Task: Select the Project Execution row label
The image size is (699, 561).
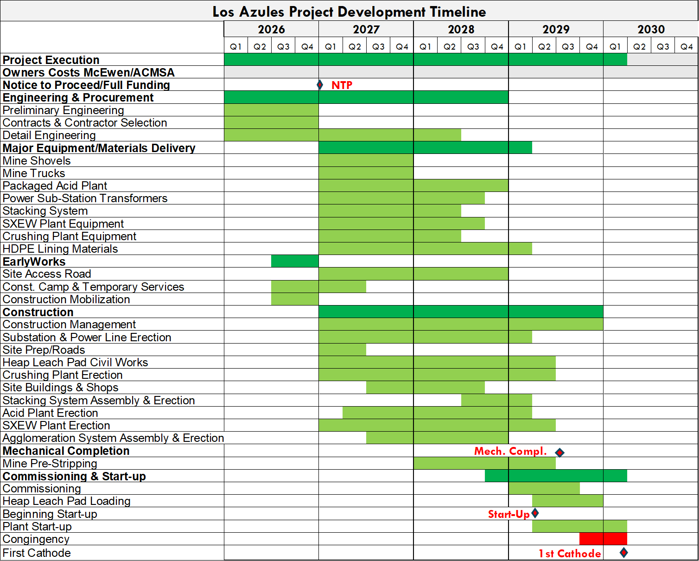Action: [51, 60]
